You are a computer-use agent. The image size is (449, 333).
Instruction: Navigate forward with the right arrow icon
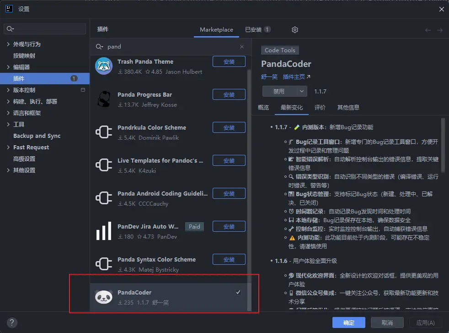[x=440, y=30]
